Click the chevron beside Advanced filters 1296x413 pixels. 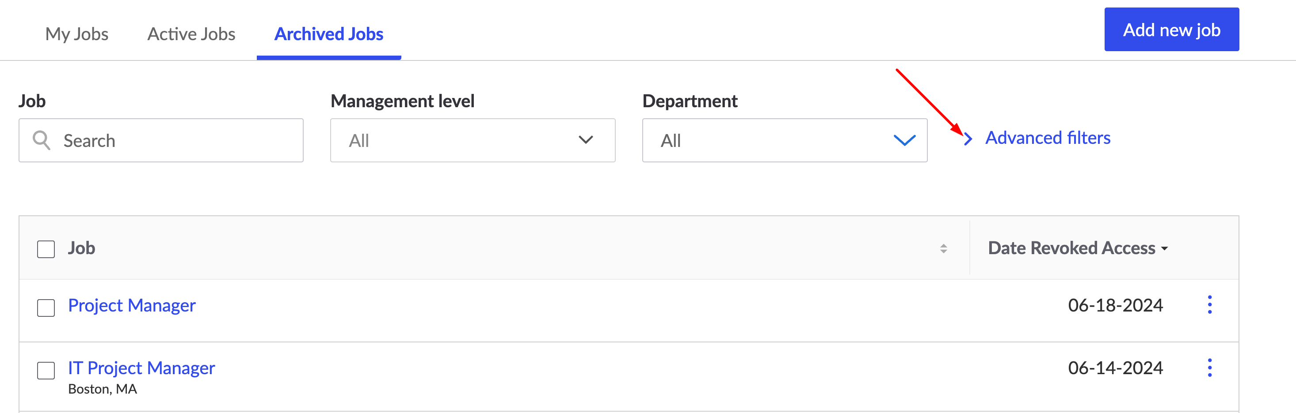968,139
